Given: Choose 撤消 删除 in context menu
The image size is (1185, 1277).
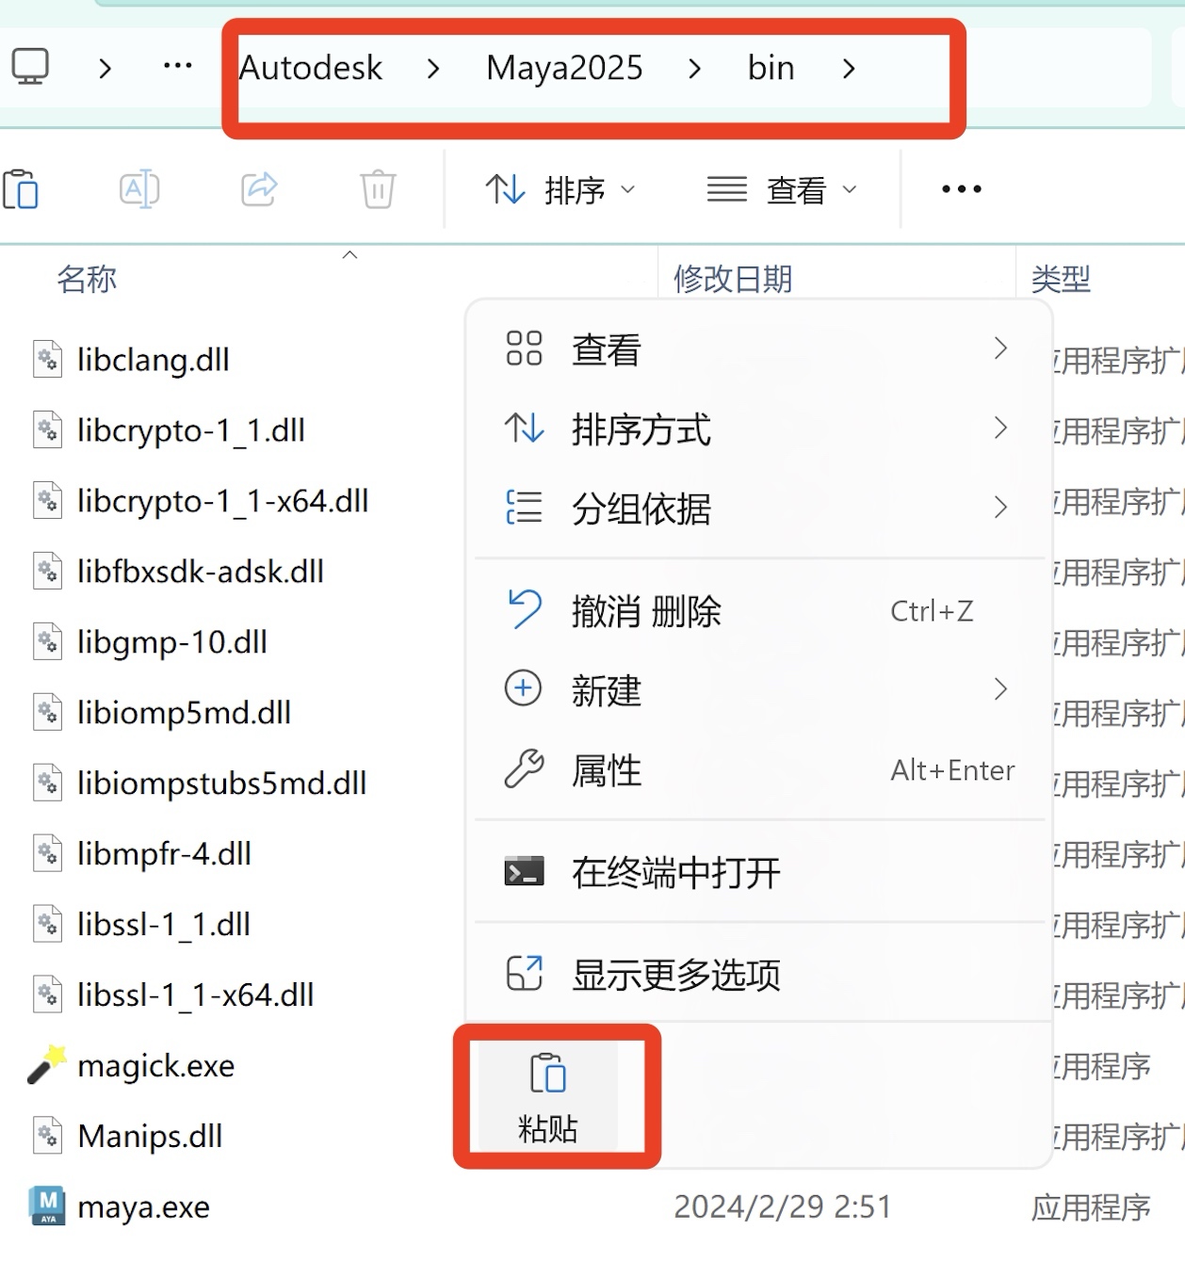Looking at the screenshot, I should [758, 611].
